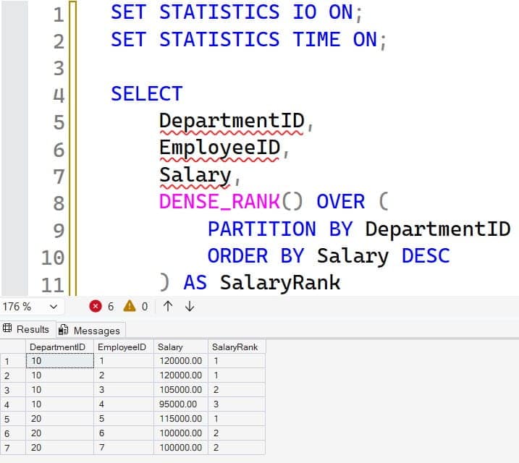Click line number 10 in the gutter
The width and height of the screenshot is (519, 463).
53,258
